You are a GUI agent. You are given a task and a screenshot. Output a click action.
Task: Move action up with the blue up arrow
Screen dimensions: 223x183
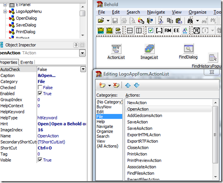(128, 85)
